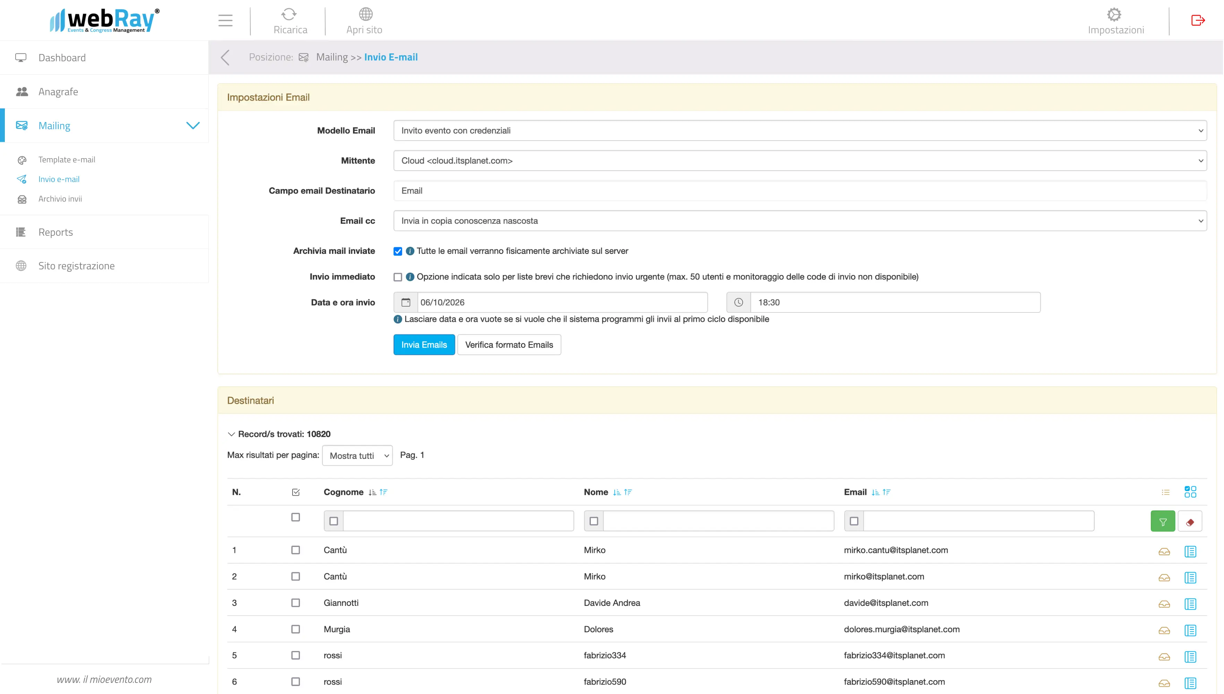The height and width of the screenshot is (694, 1224).
Task: Click Verifica formato Emails button
Action: coord(509,345)
